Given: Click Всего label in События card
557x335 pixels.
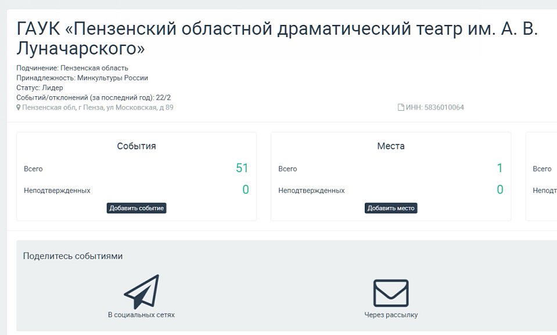Looking at the screenshot, I should tap(33, 169).
